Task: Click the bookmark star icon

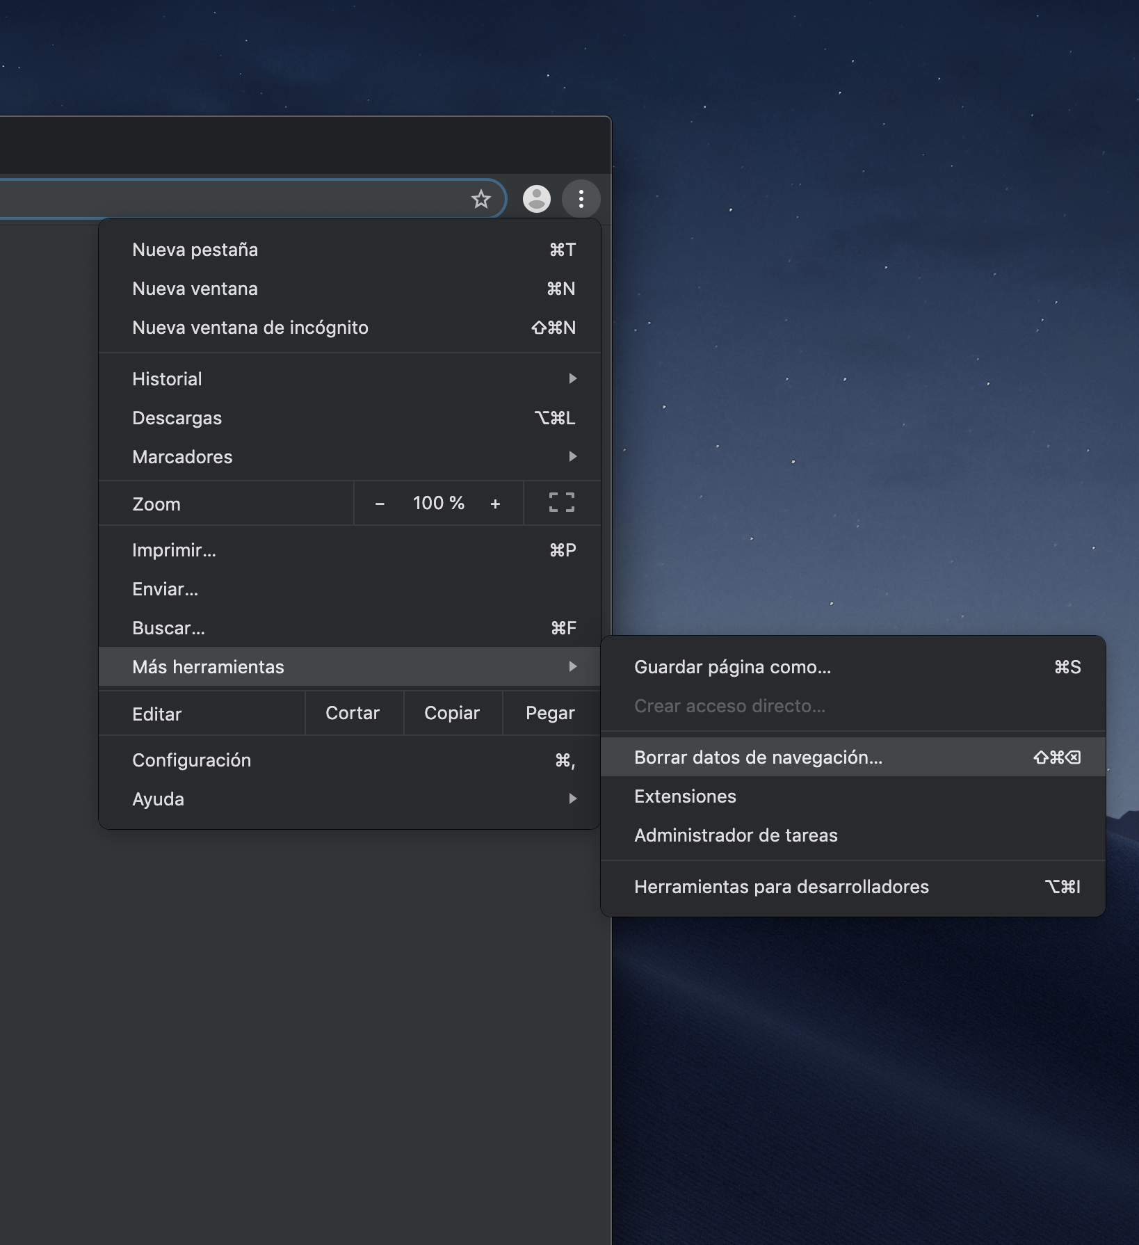Action: click(480, 200)
